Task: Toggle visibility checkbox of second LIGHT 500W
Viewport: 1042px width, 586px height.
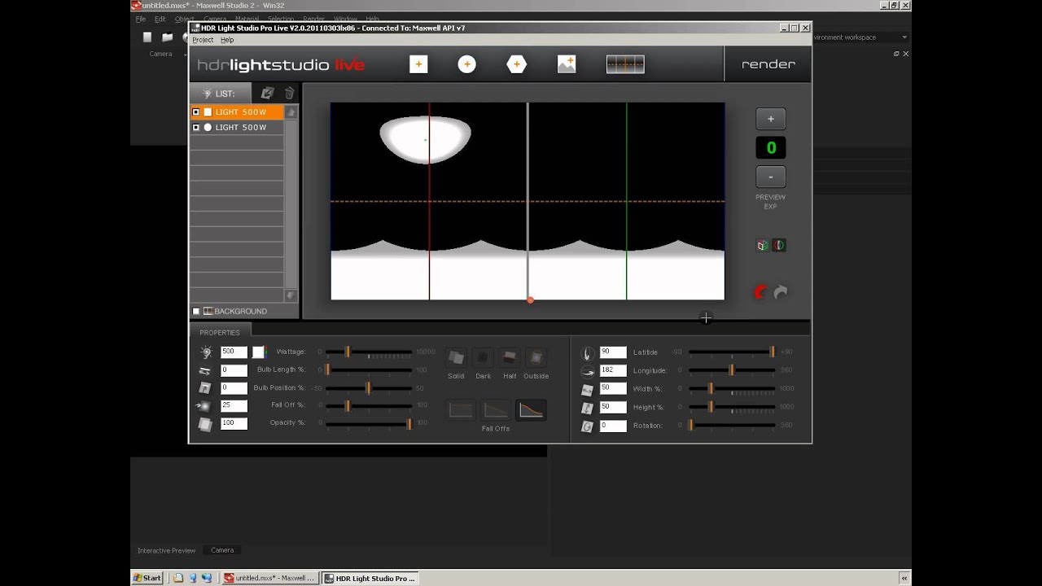Action: click(195, 128)
